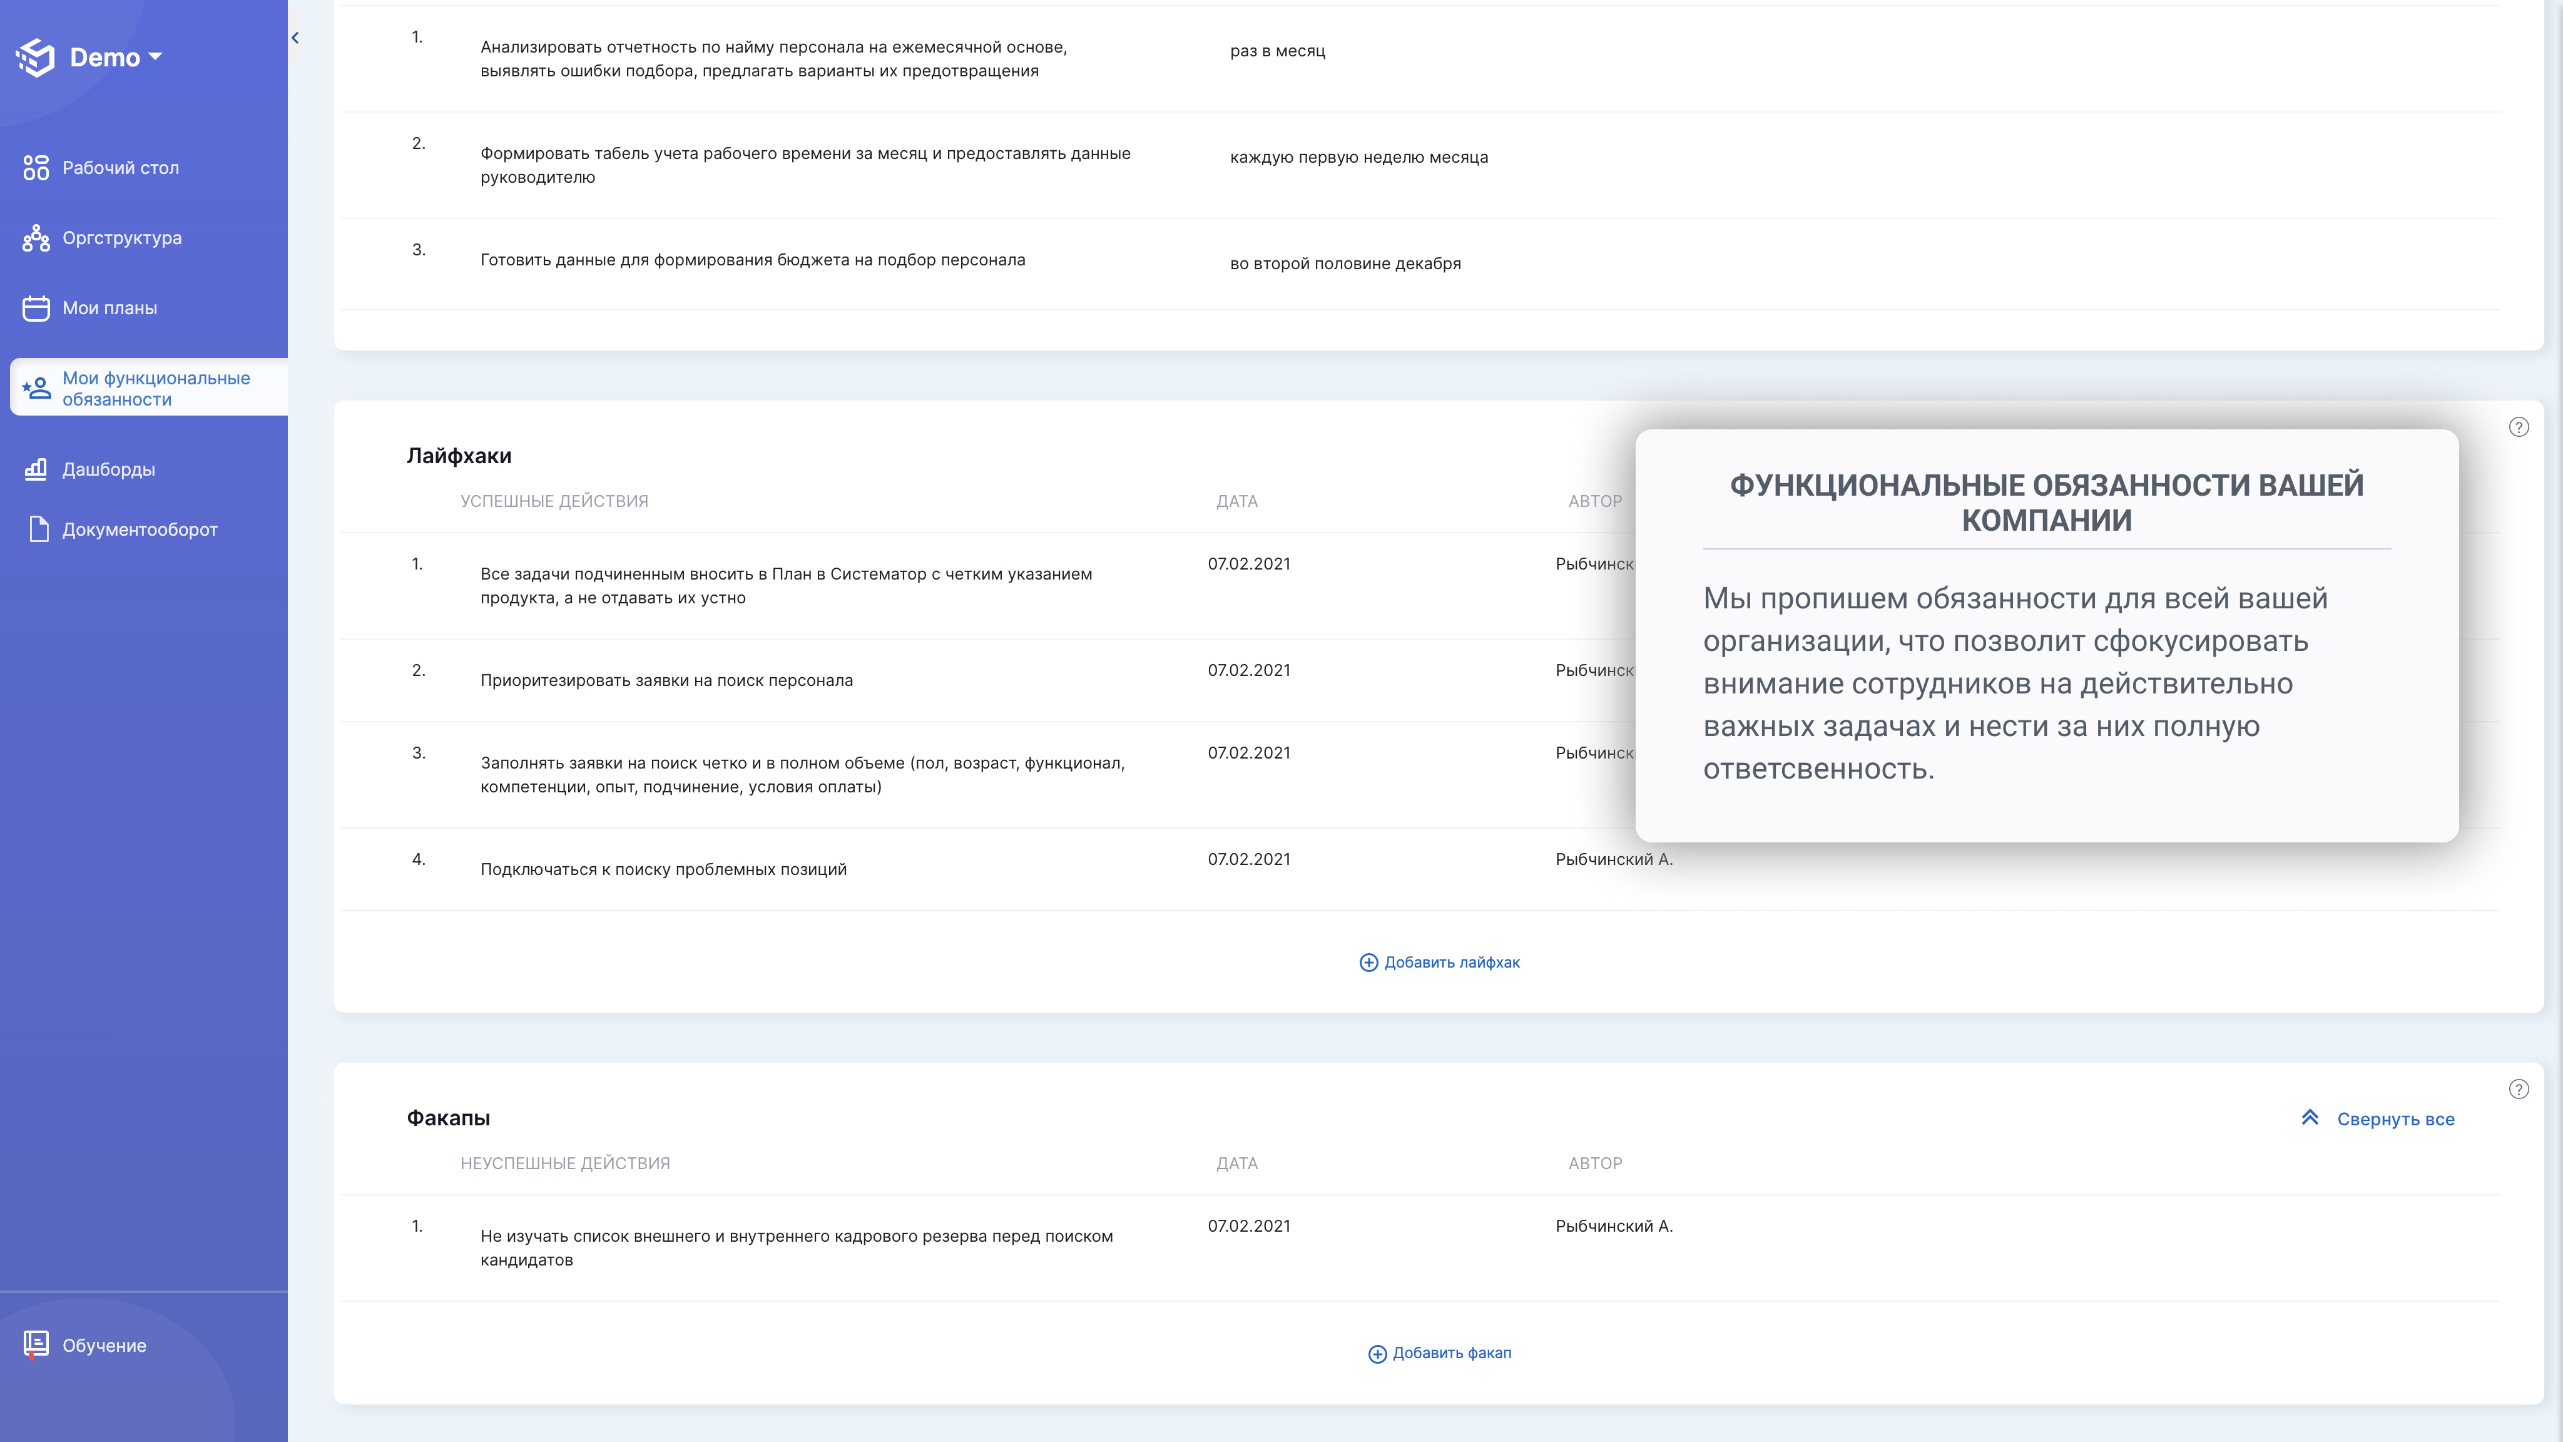Viewport: 2563px width, 1442px height.
Task: Select row 'Приоритезировать заявки на поиск персонала'
Action: click(x=1419, y=681)
